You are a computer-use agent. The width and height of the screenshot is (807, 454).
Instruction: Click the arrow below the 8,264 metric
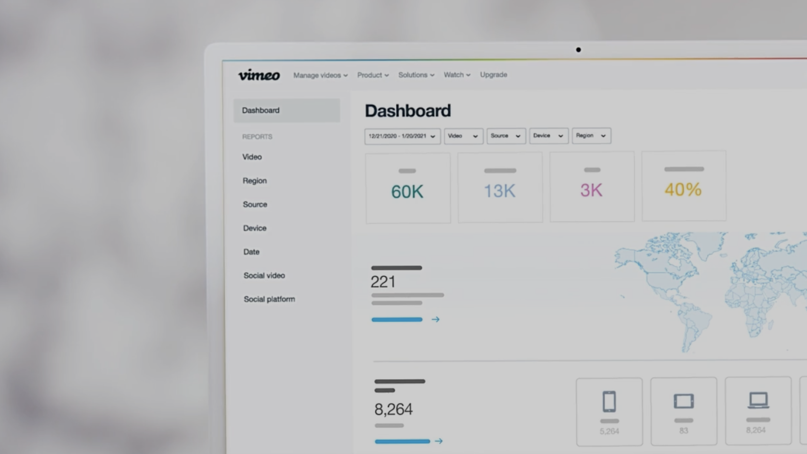coord(439,441)
